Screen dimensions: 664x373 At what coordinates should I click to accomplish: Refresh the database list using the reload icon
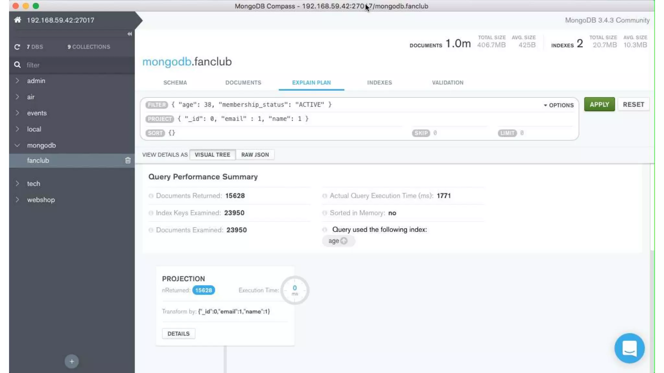coord(17,47)
